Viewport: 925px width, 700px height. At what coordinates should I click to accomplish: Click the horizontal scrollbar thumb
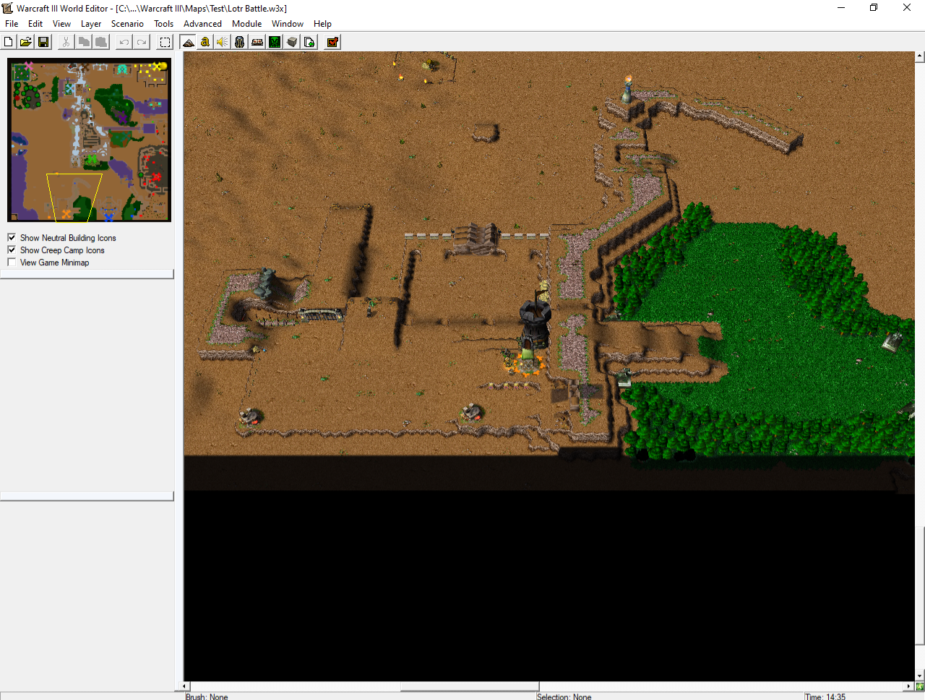pos(470,686)
